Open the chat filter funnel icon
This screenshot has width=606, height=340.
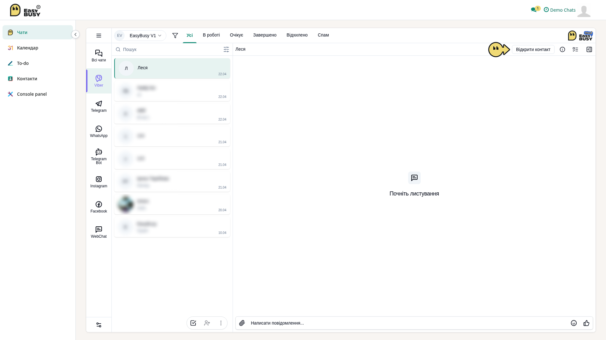[175, 36]
